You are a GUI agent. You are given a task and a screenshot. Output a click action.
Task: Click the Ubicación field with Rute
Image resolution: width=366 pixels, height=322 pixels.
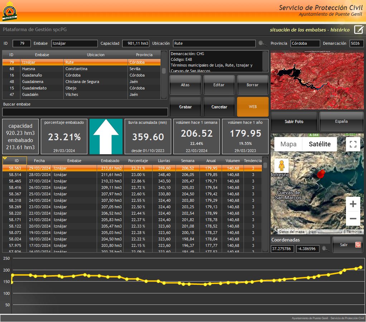214,43
